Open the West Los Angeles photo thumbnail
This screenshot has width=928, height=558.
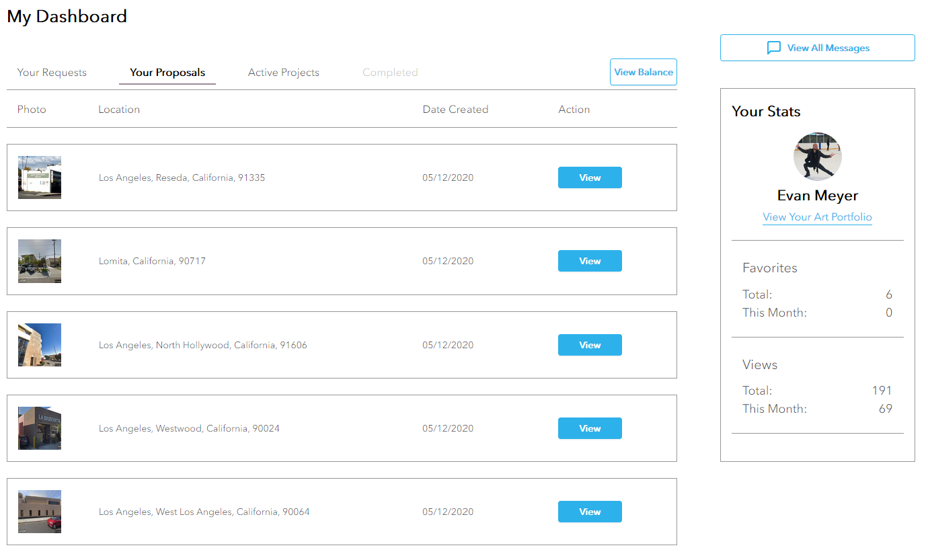click(x=40, y=512)
